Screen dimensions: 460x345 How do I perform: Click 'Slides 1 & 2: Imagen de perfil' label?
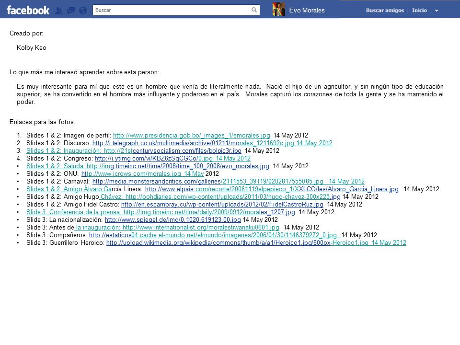(x=69, y=135)
